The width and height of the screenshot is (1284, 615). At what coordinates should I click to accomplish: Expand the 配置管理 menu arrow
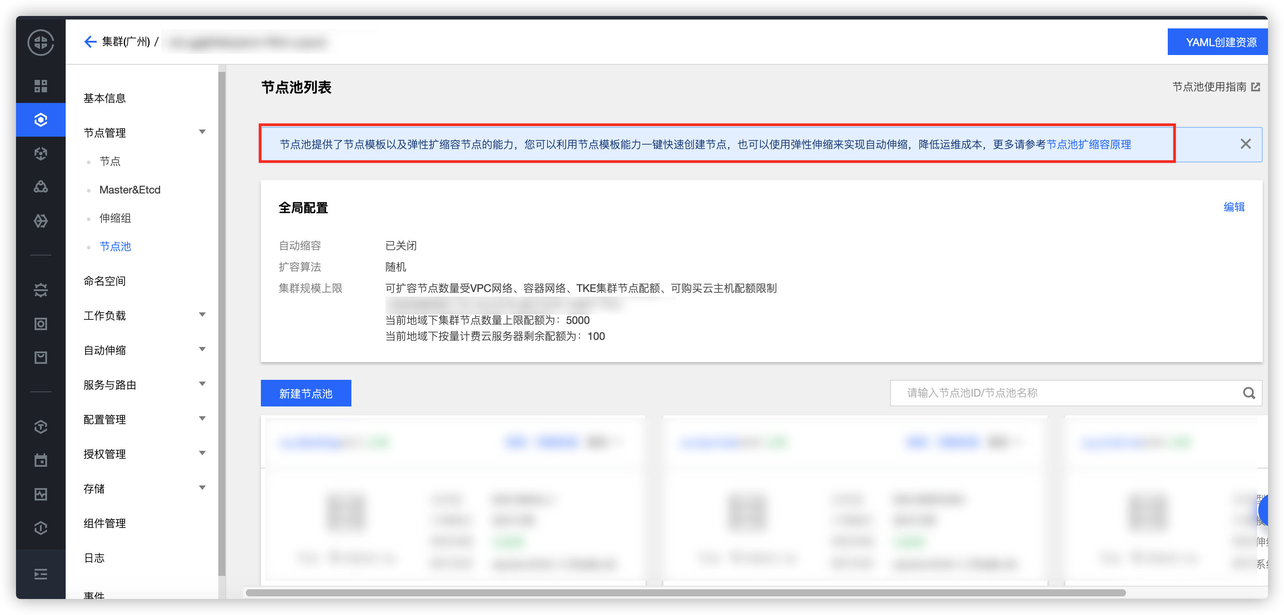tap(202, 418)
